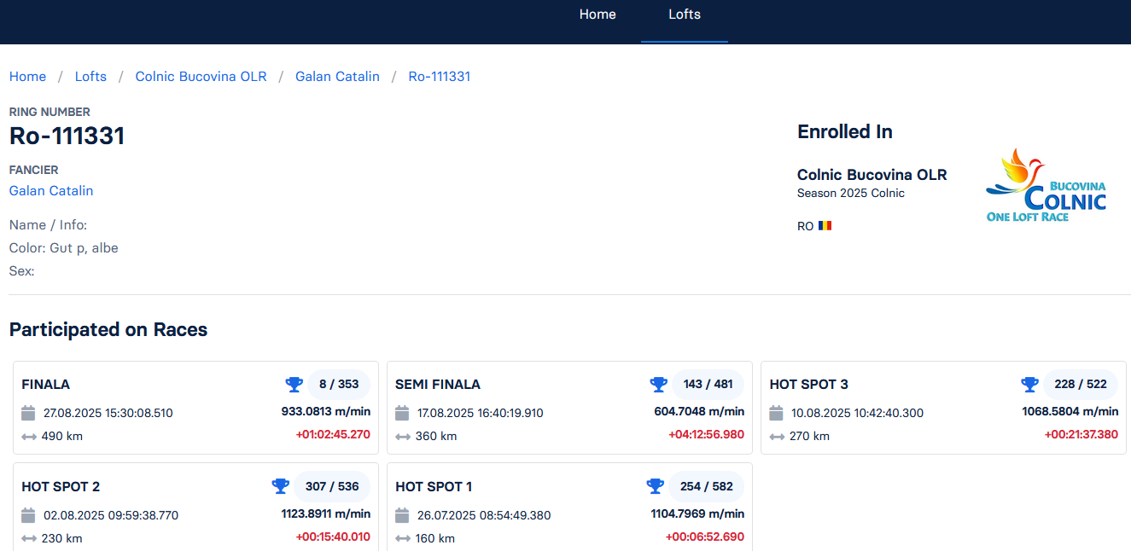Image resolution: width=1131 pixels, height=551 pixels.
Task: Open the FINALA race title
Action: tap(46, 385)
